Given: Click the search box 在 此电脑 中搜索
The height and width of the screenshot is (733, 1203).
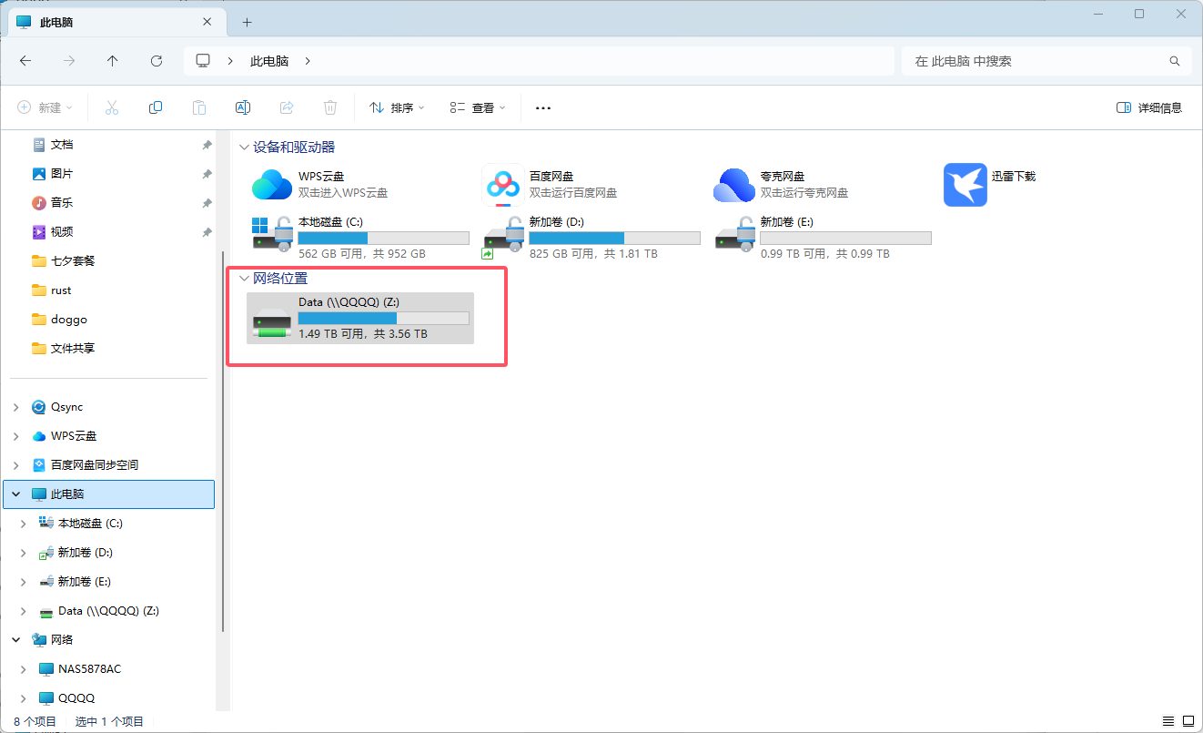Looking at the screenshot, I should point(1046,61).
